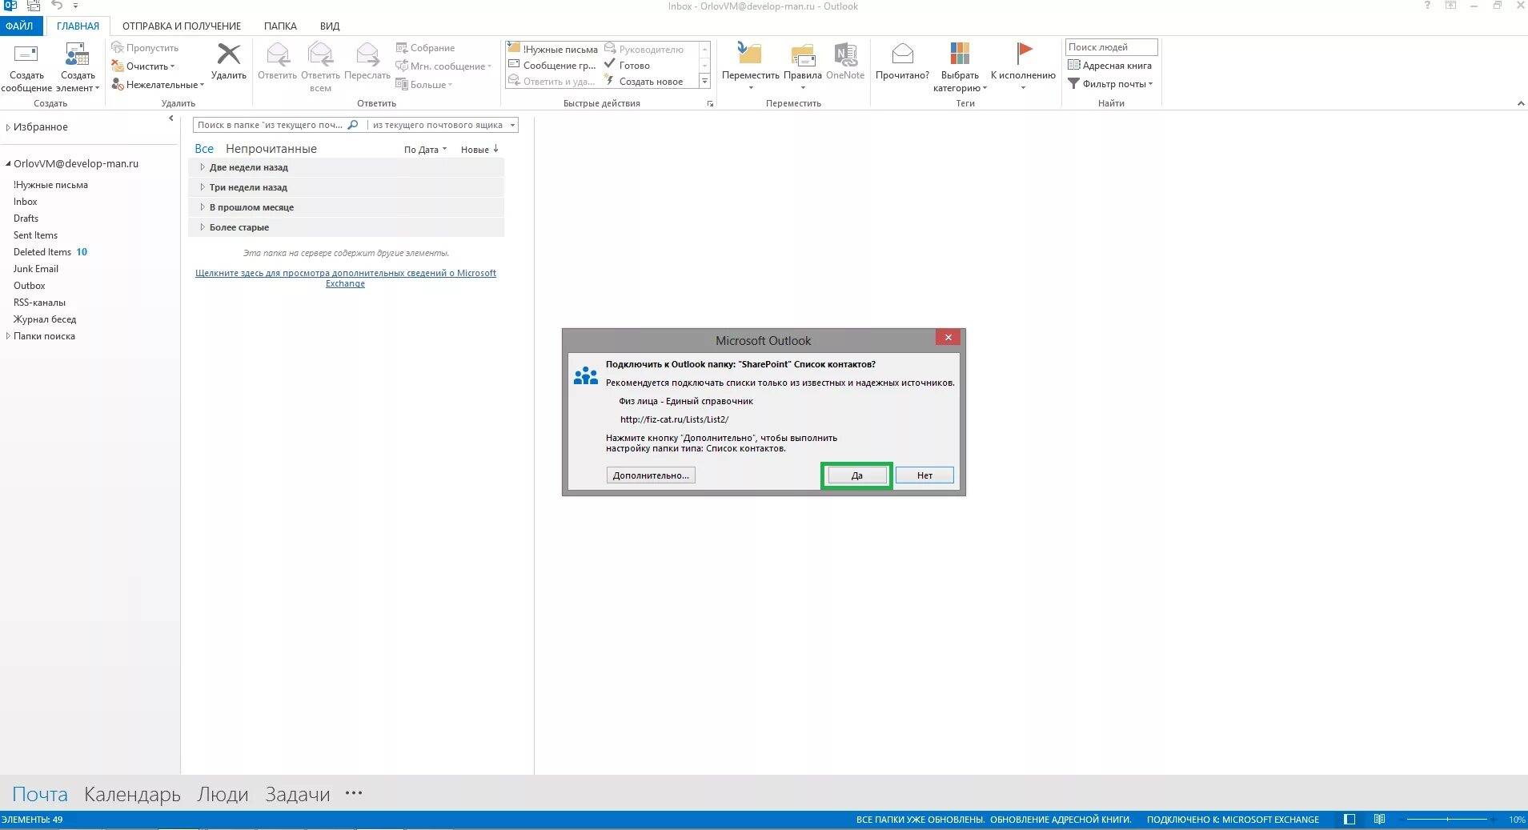1528x830 pixels.
Task: Open the Календарь view
Action: tap(132, 794)
